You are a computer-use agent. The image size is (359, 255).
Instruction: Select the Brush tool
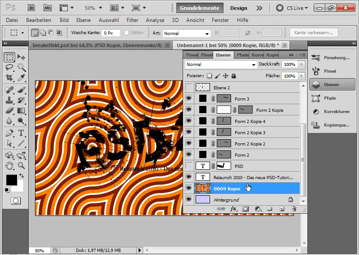pos(21,90)
